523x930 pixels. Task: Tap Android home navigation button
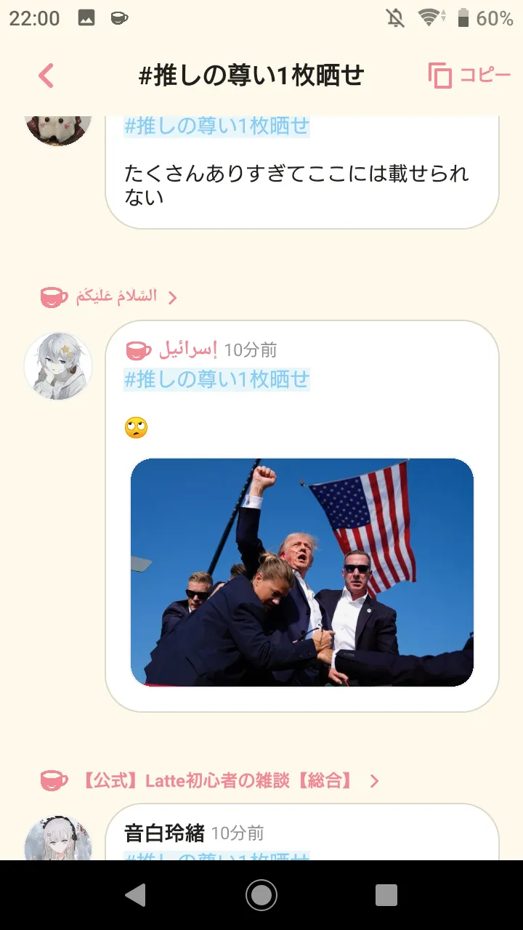click(x=261, y=895)
